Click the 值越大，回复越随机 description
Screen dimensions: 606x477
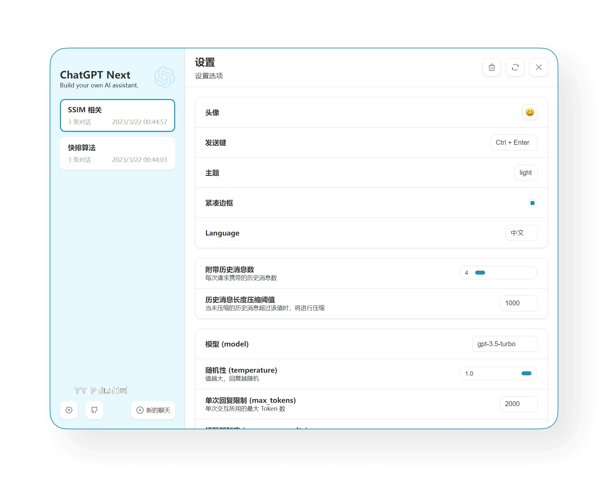point(232,379)
